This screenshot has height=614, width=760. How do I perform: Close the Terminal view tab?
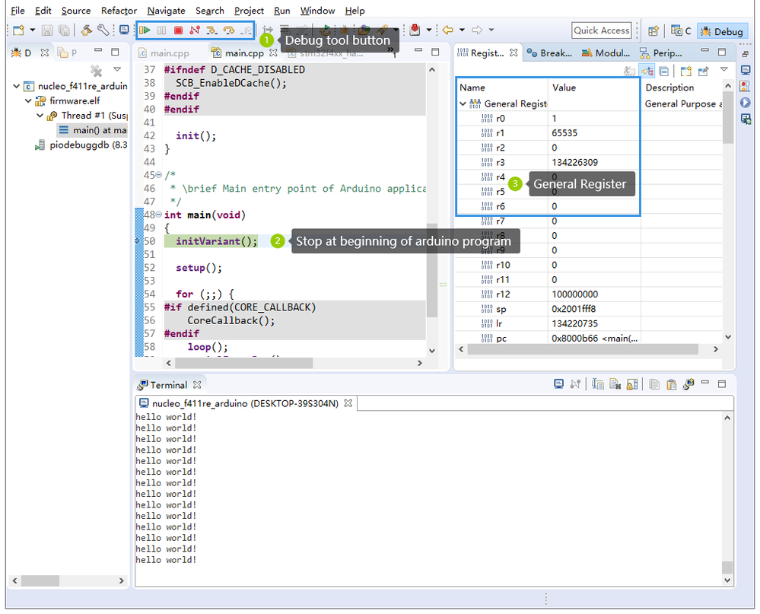(x=197, y=385)
